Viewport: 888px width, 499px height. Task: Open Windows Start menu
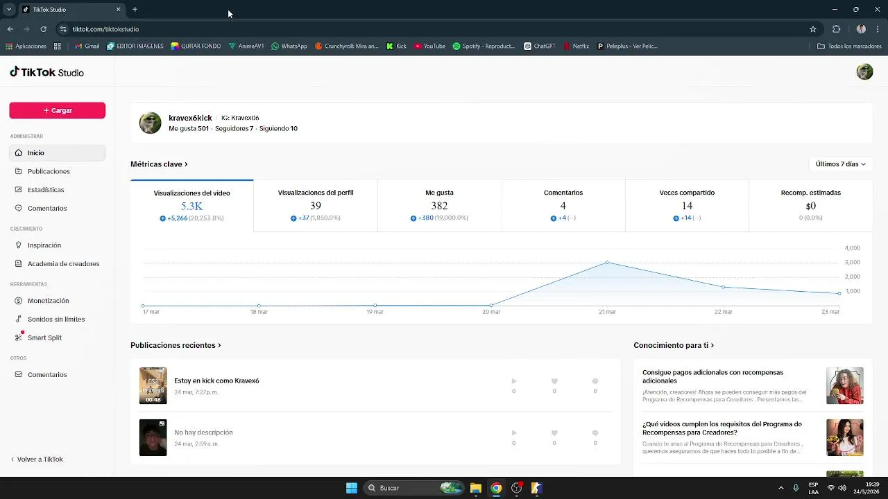click(x=352, y=488)
